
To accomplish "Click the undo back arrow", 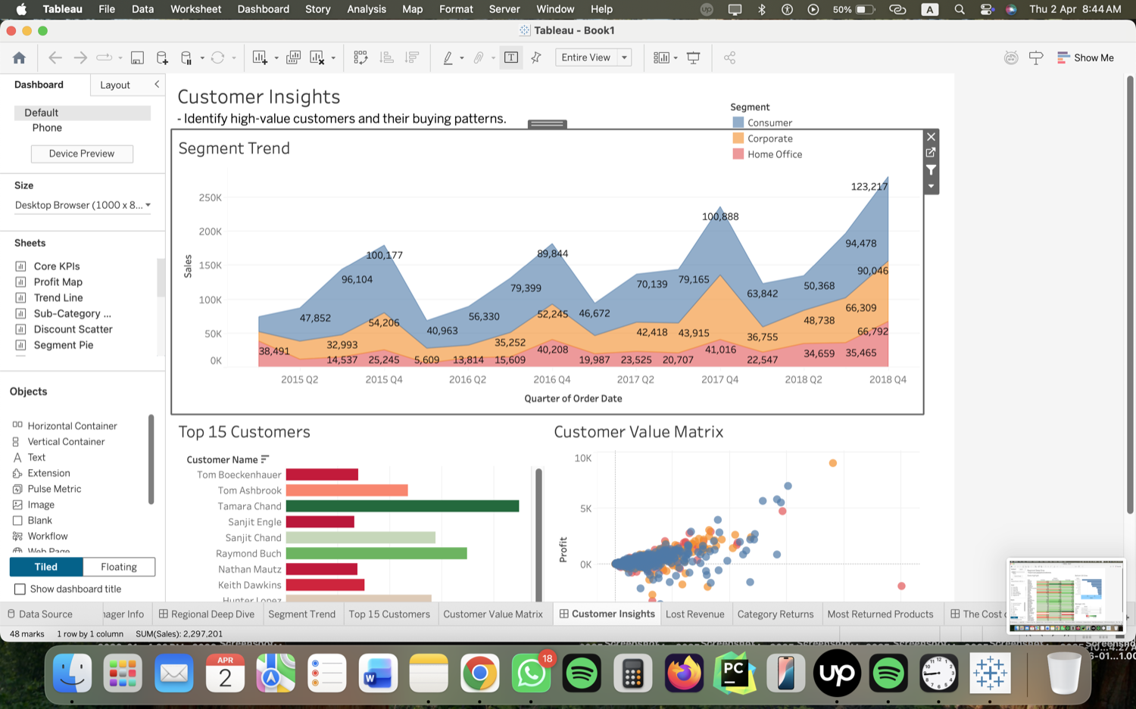I will 55,58.
